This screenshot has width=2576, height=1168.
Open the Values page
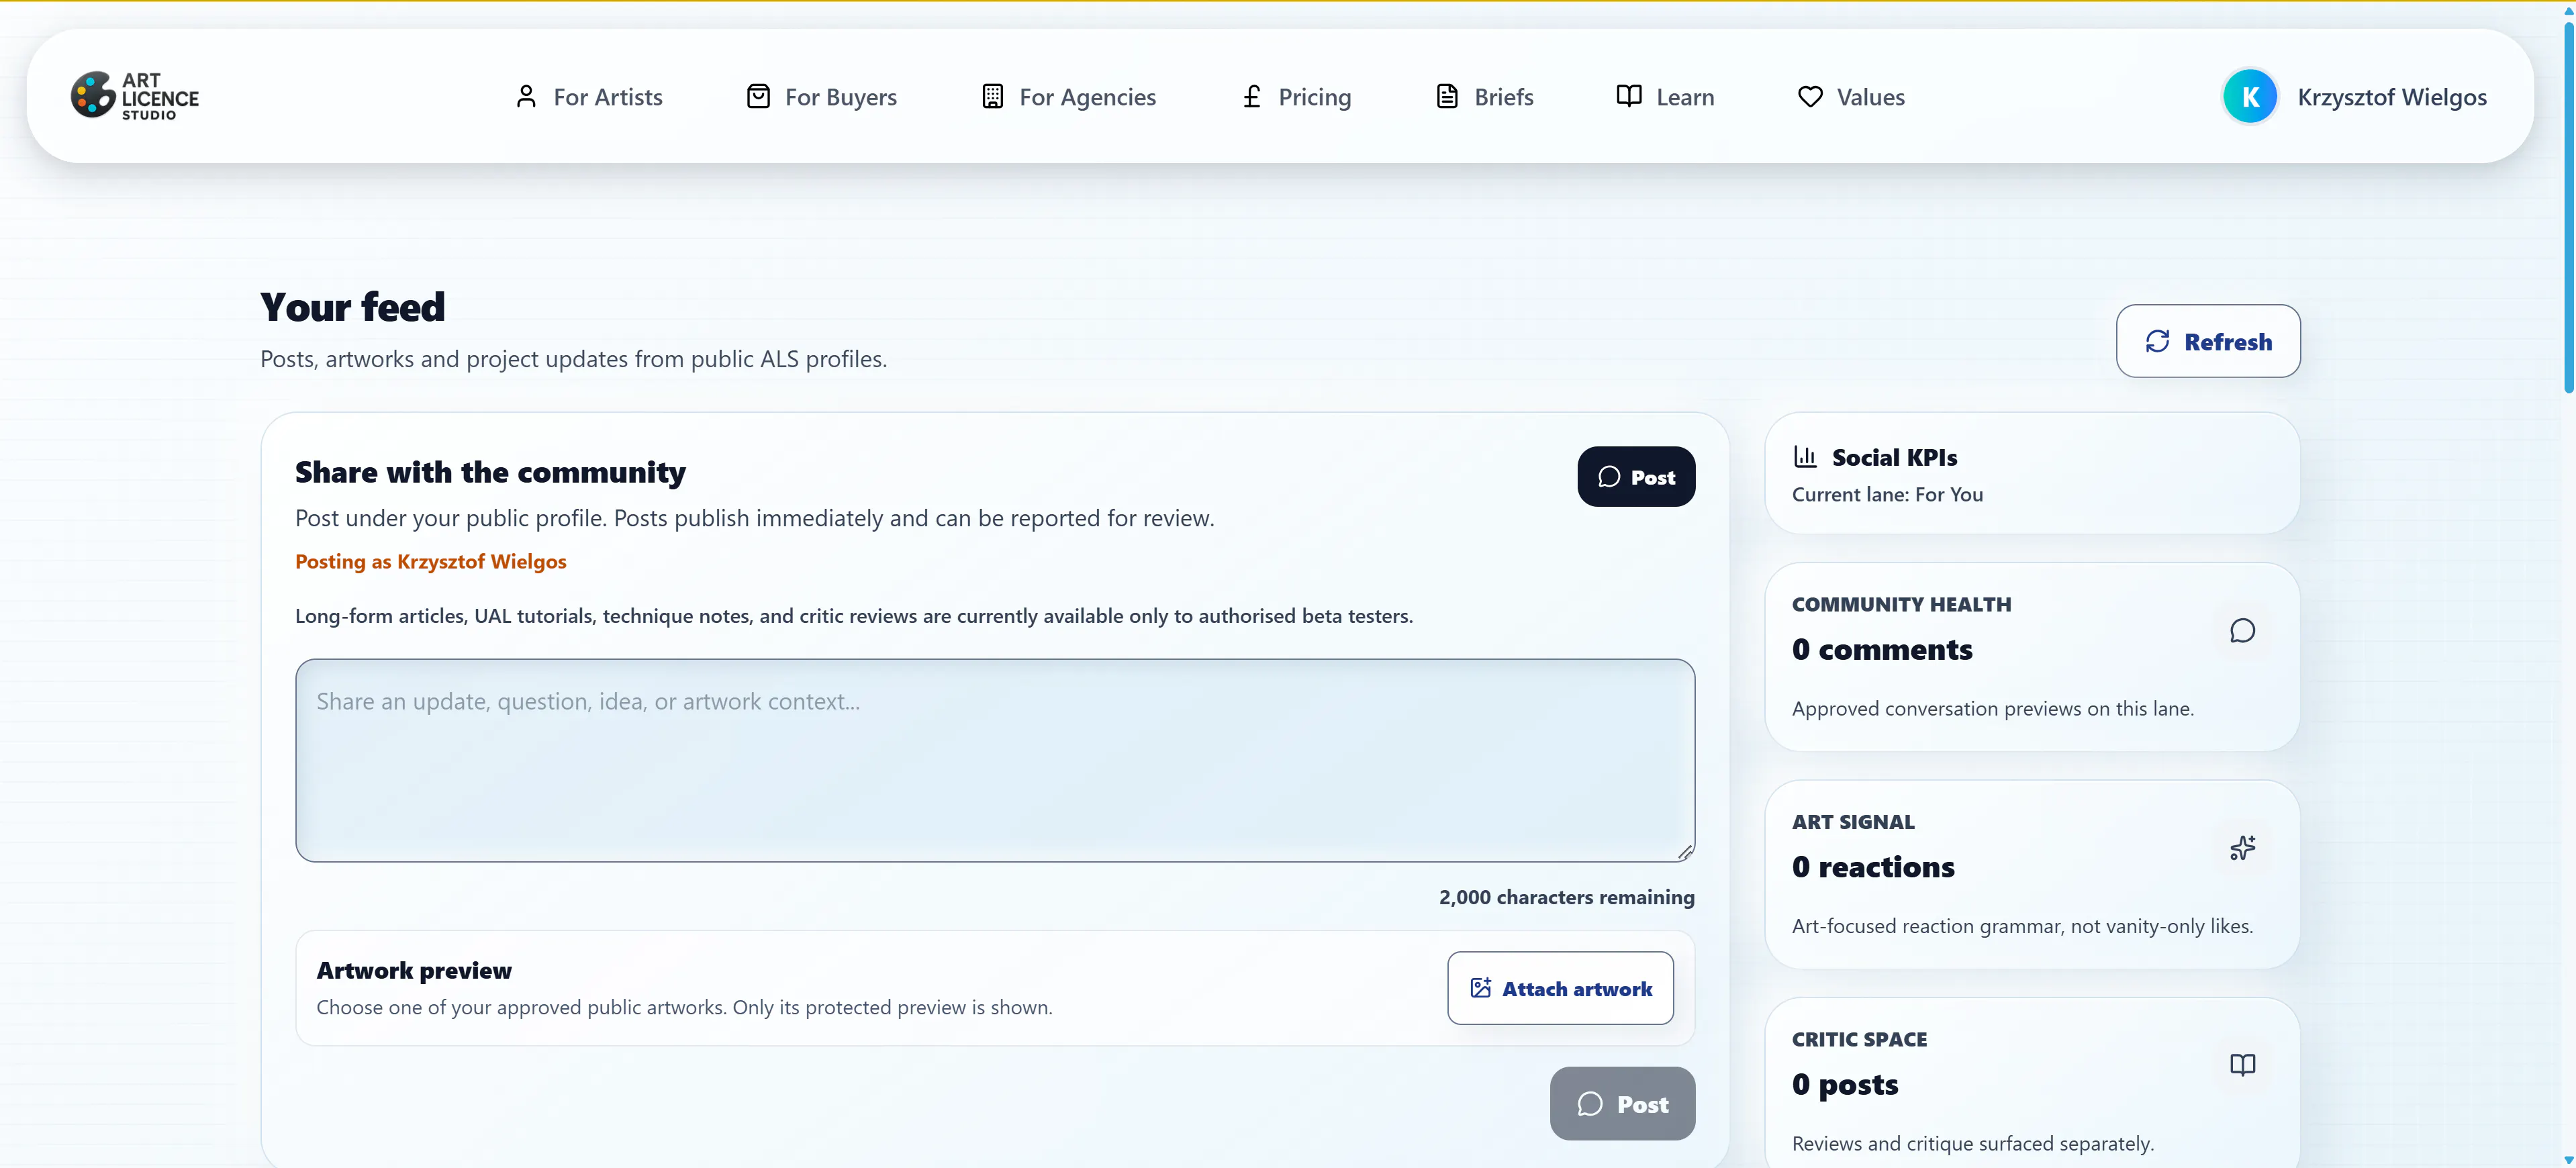(1851, 96)
